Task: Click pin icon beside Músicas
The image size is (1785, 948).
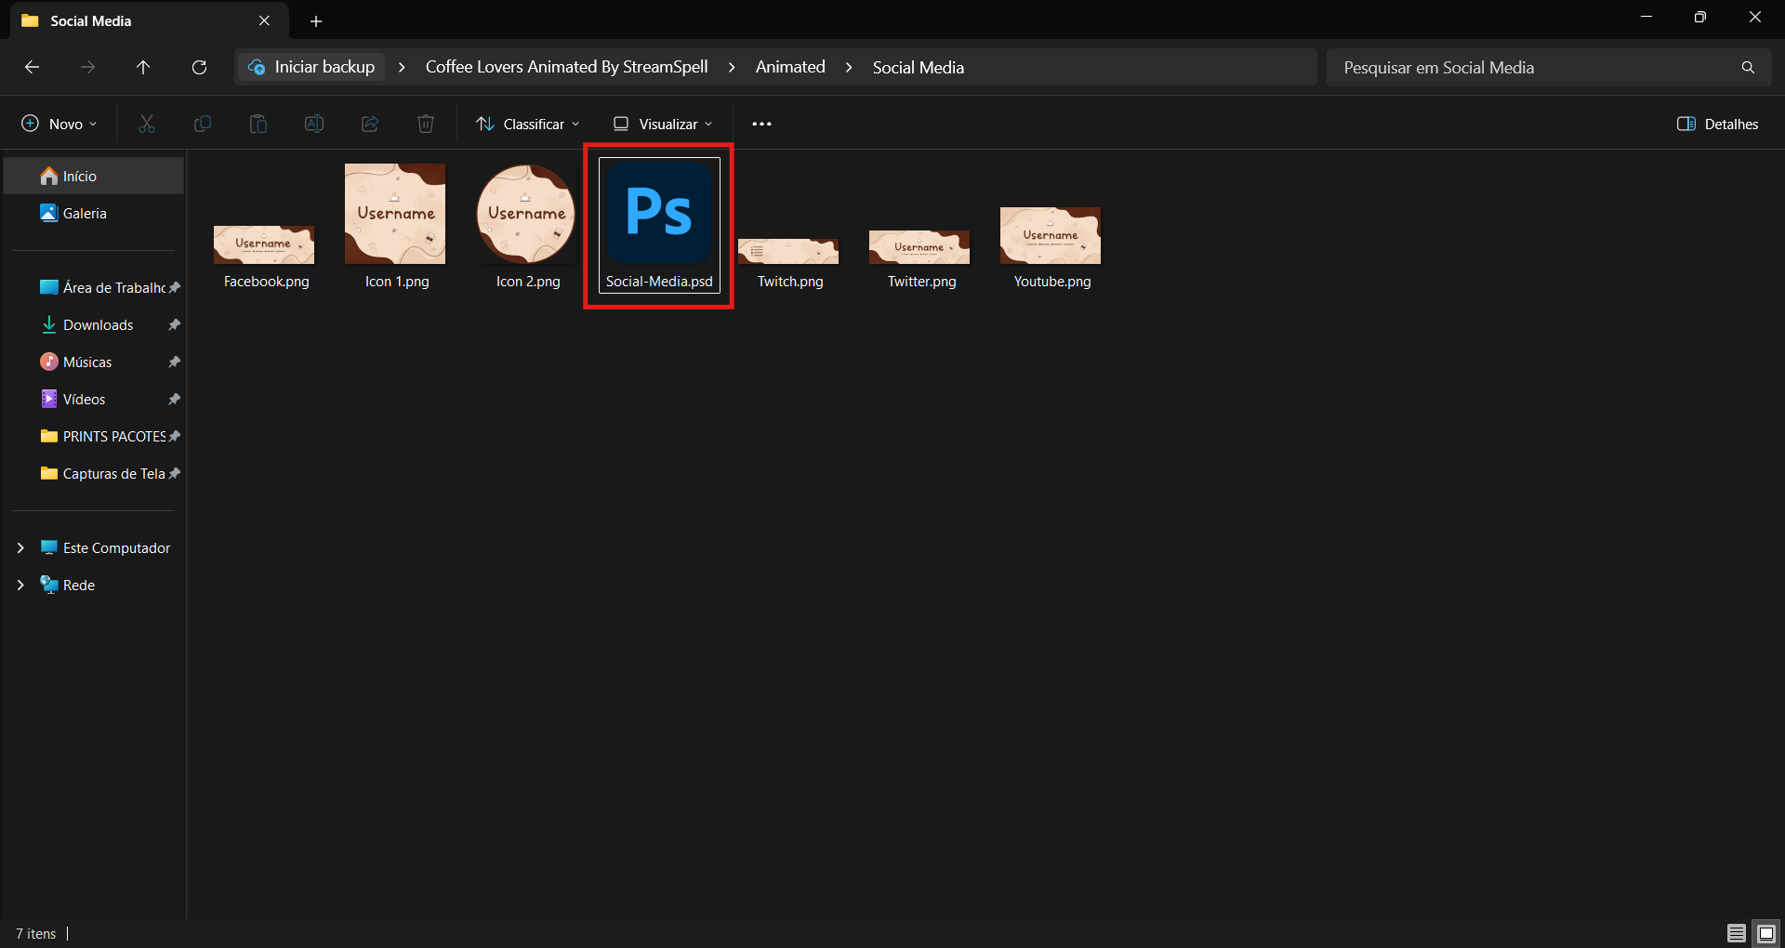Action: [x=174, y=362]
